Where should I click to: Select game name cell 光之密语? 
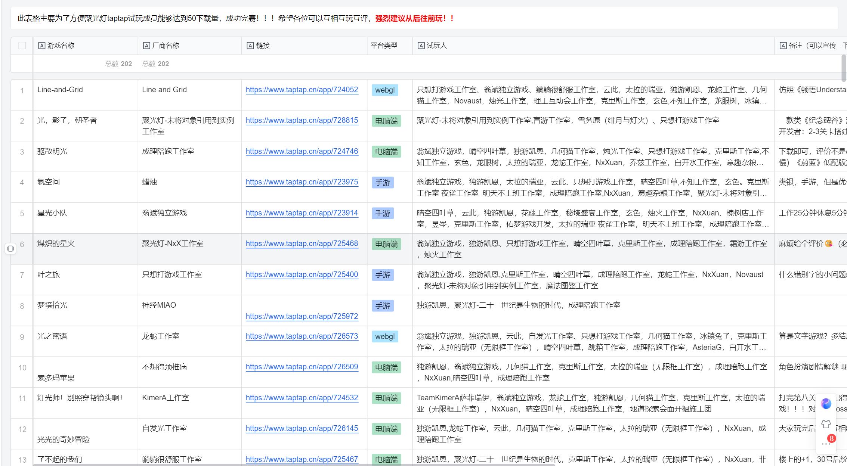[86, 341]
